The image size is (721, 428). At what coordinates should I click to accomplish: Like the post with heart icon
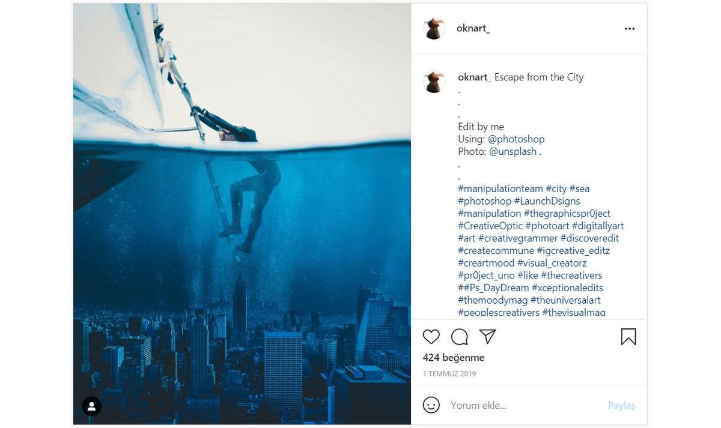(431, 337)
